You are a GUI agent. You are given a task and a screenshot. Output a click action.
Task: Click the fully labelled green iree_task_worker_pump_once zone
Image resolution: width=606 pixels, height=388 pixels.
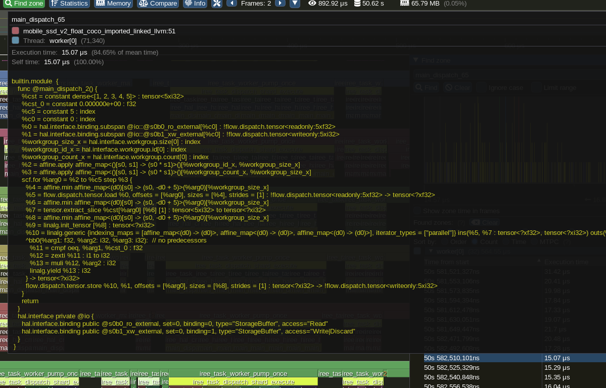click(244, 374)
